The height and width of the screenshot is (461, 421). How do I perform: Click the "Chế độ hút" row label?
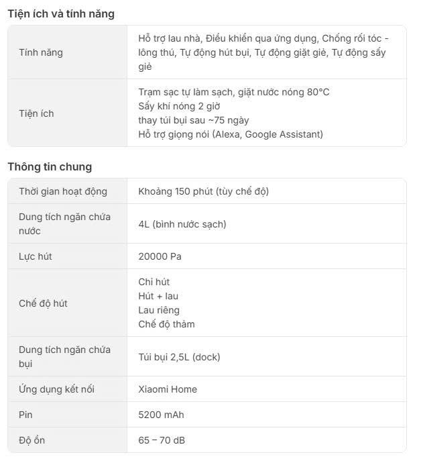tap(43, 303)
